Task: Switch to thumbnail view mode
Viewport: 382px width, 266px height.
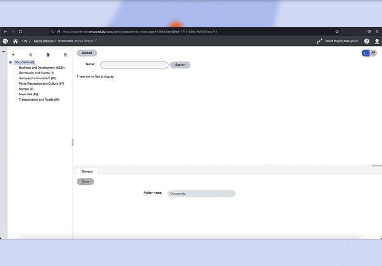Action: (373, 53)
